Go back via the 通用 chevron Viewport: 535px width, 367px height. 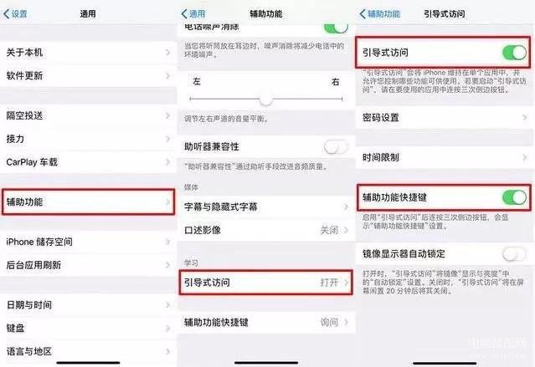pyautogui.click(x=193, y=14)
